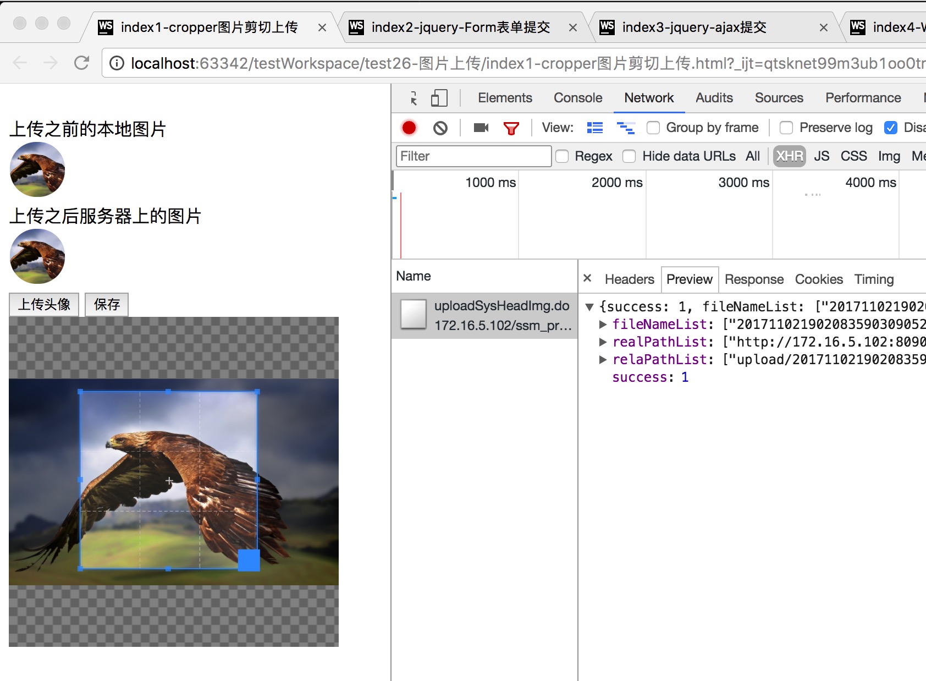
Task: Open the Audits panel
Action: [x=714, y=98]
